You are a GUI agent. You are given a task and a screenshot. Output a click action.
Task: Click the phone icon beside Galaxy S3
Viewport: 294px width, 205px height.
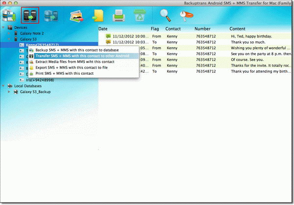(16, 39)
